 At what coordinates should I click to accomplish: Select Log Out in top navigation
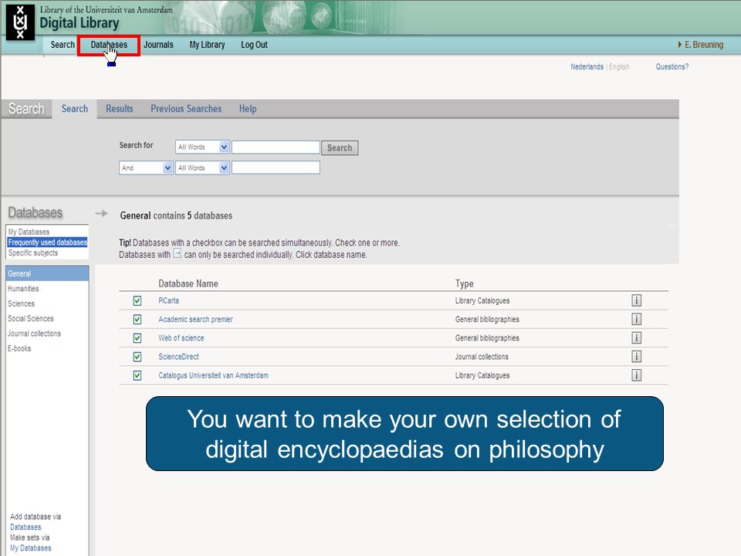point(254,45)
